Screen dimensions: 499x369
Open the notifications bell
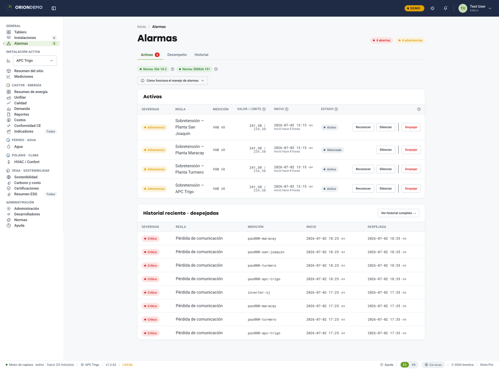(x=445, y=8)
